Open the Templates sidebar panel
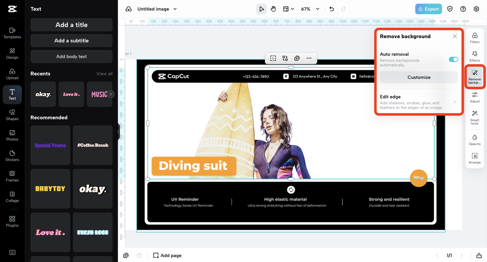 (x=12, y=33)
